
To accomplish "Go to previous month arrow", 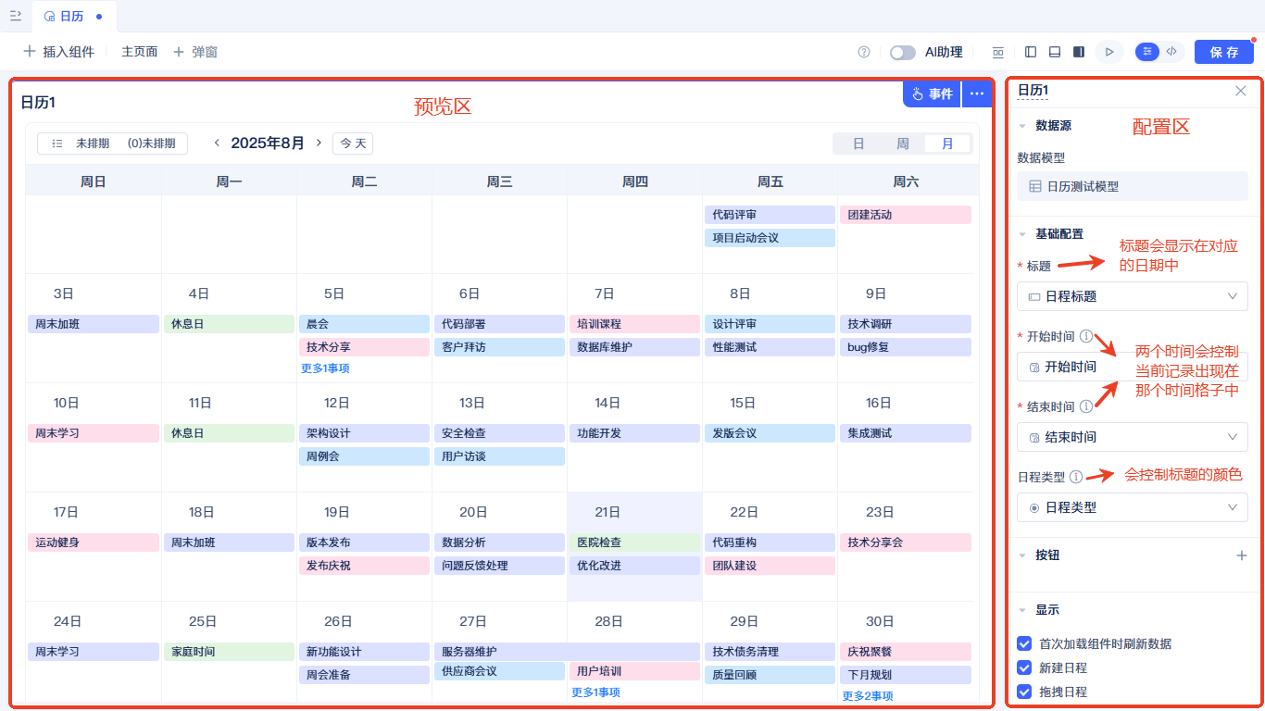I will coord(217,143).
